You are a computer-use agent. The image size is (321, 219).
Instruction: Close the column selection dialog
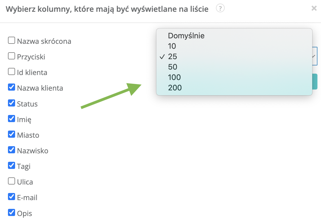click(314, 8)
